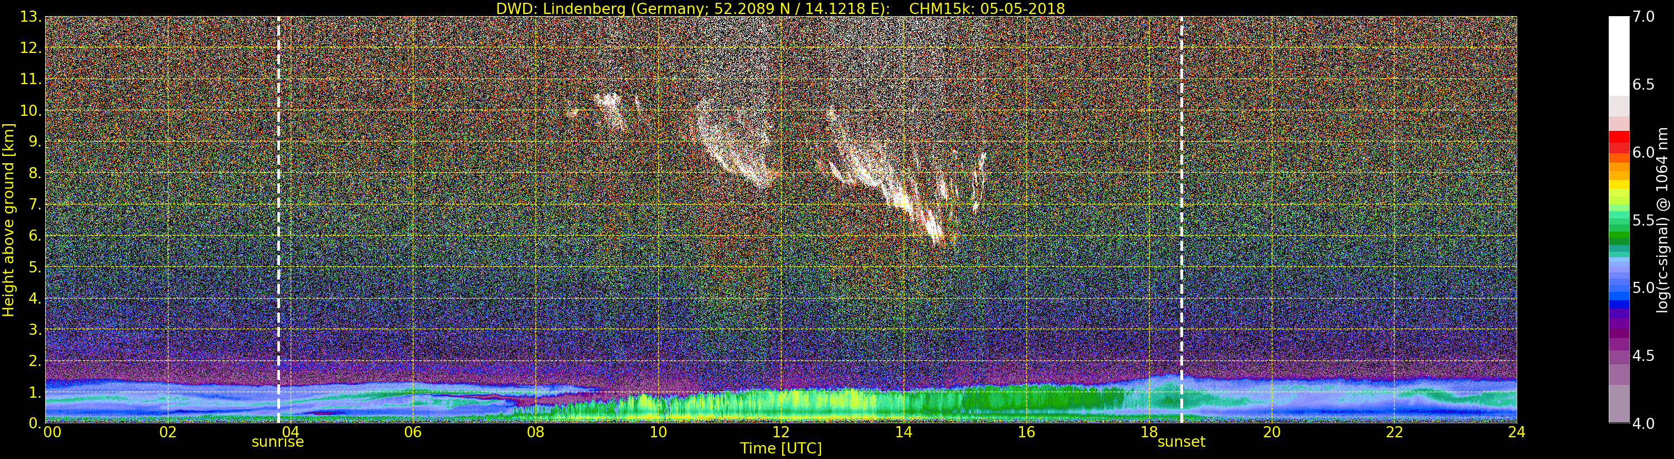Image resolution: width=1674 pixels, height=459 pixels.
Task: Click the '5.' height axis tick label
Action: coord(35,267)
